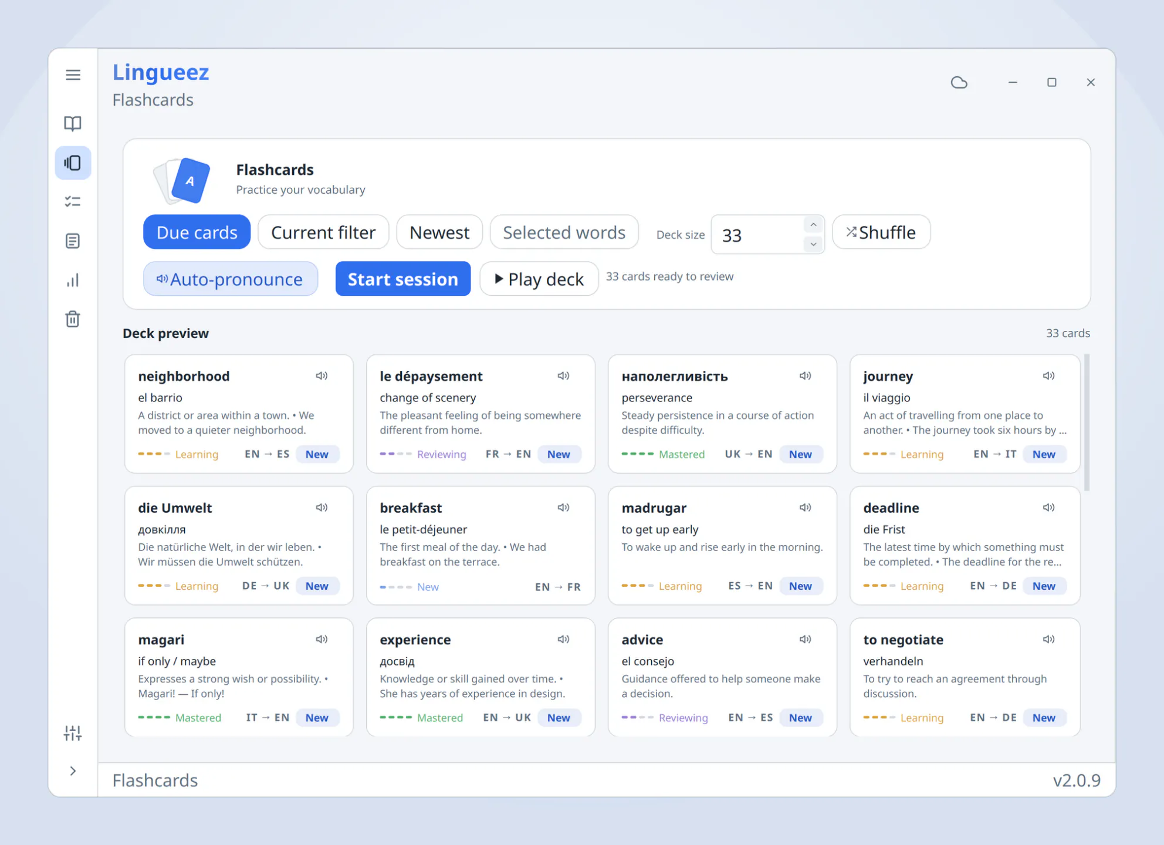Play pronunciation for journey
Screen dimensions: 1164x845
coord(1048,376)
